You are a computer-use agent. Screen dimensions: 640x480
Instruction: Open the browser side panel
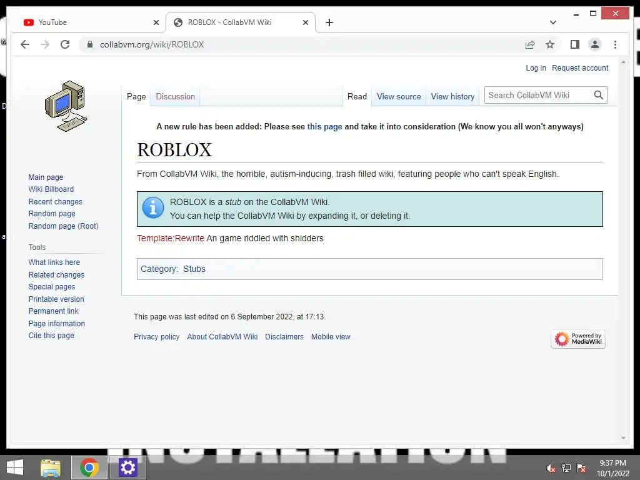tap(575, 44)
